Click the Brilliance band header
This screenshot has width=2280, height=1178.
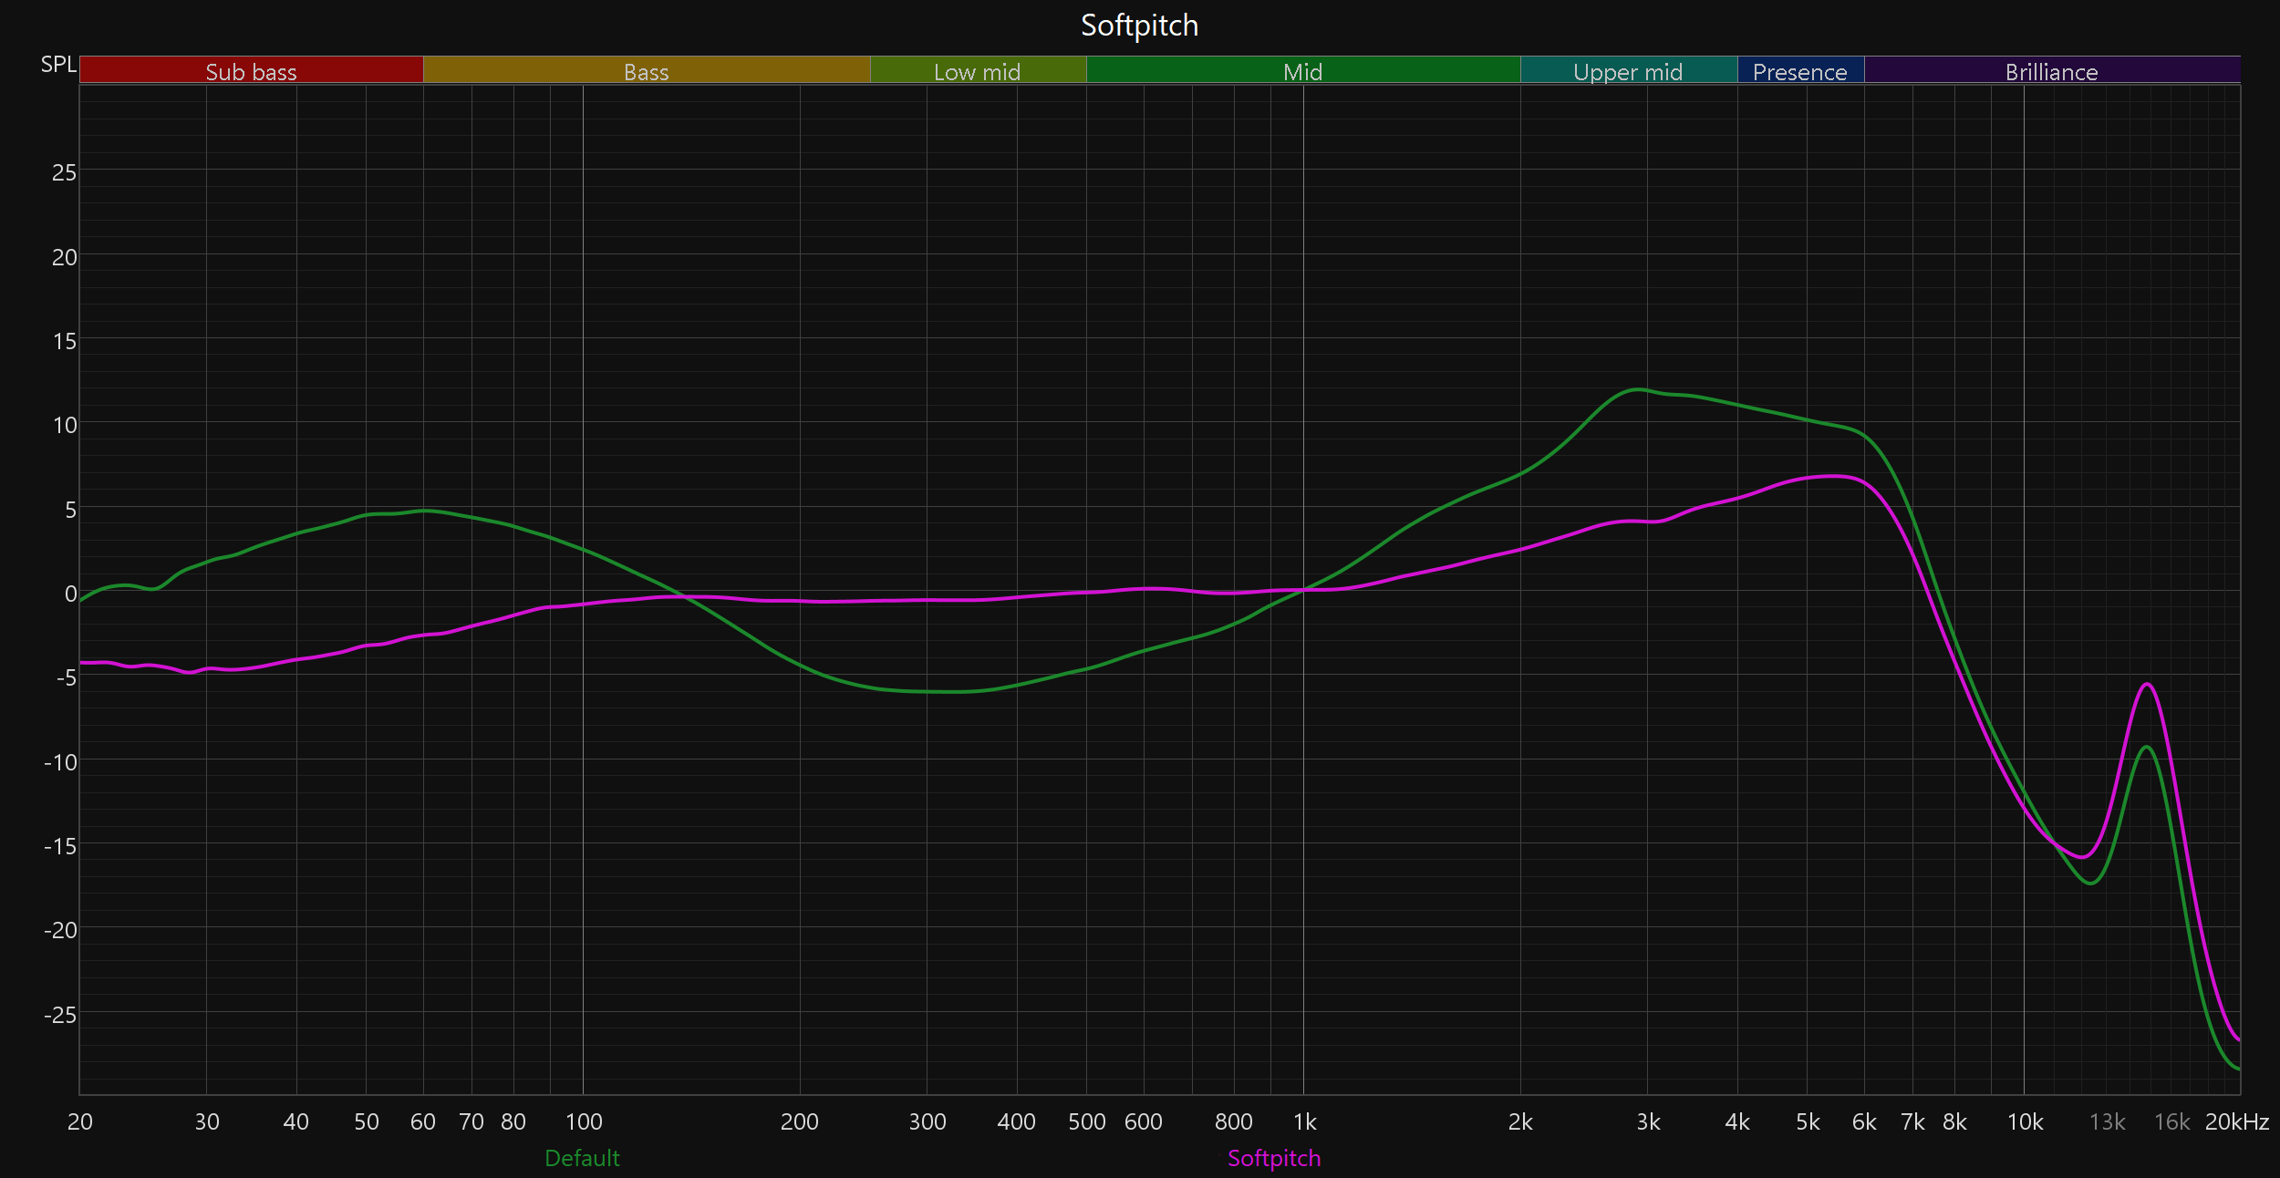point(2051,71)
